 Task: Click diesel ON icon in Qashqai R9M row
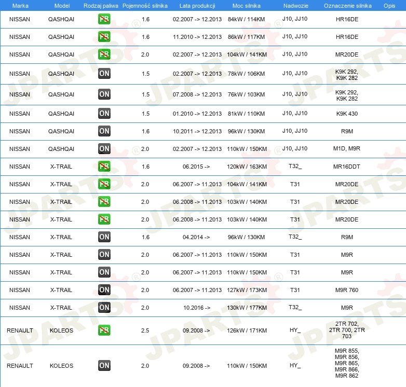[104, 131]
